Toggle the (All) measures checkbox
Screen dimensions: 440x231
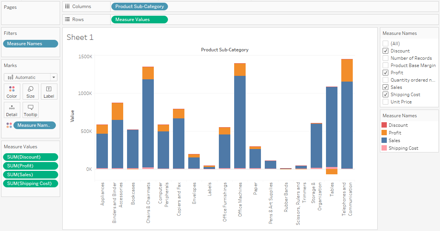coord(385,44)
